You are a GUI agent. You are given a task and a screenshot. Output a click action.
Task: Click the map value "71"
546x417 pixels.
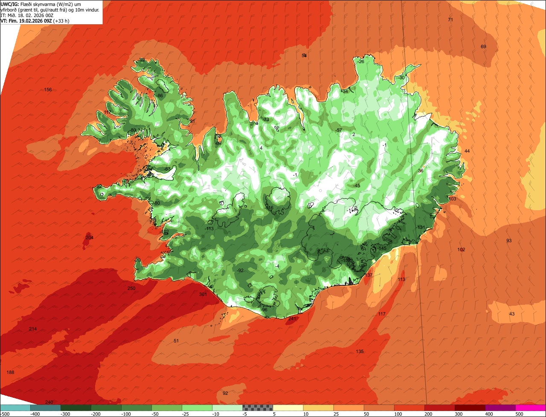coord(450,20)
